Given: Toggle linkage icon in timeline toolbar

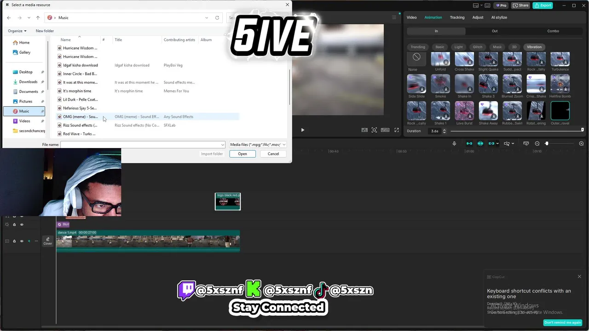Looking at the screenshot, I should (x=491, y=143).
